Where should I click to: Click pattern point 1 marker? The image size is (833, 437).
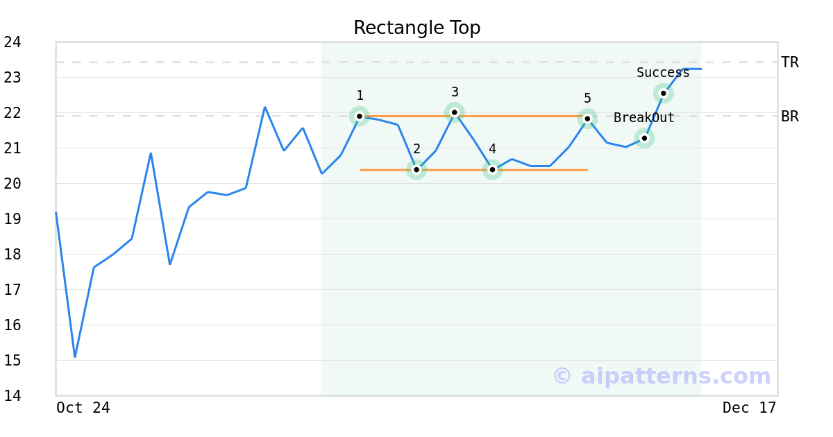(360, 116)
